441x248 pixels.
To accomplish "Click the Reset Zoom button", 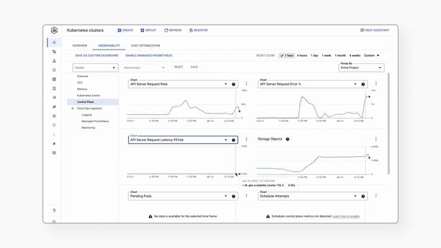I will tap(265, 56).
